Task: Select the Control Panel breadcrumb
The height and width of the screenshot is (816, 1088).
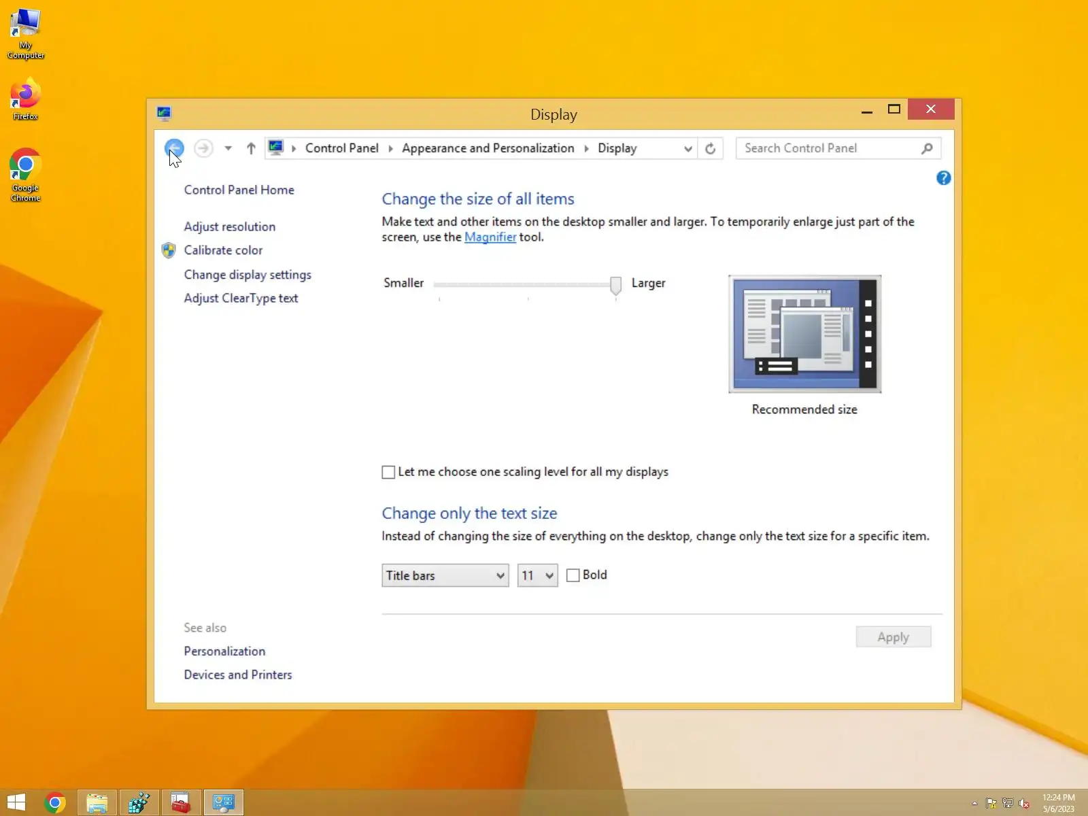Action: [x=341, y=148]
